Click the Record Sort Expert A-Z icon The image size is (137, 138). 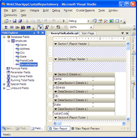58,27
